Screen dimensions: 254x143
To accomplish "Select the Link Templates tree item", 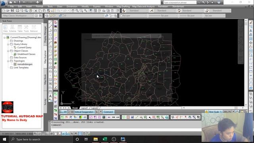I will pyautogui.click(x=21, y=68).
